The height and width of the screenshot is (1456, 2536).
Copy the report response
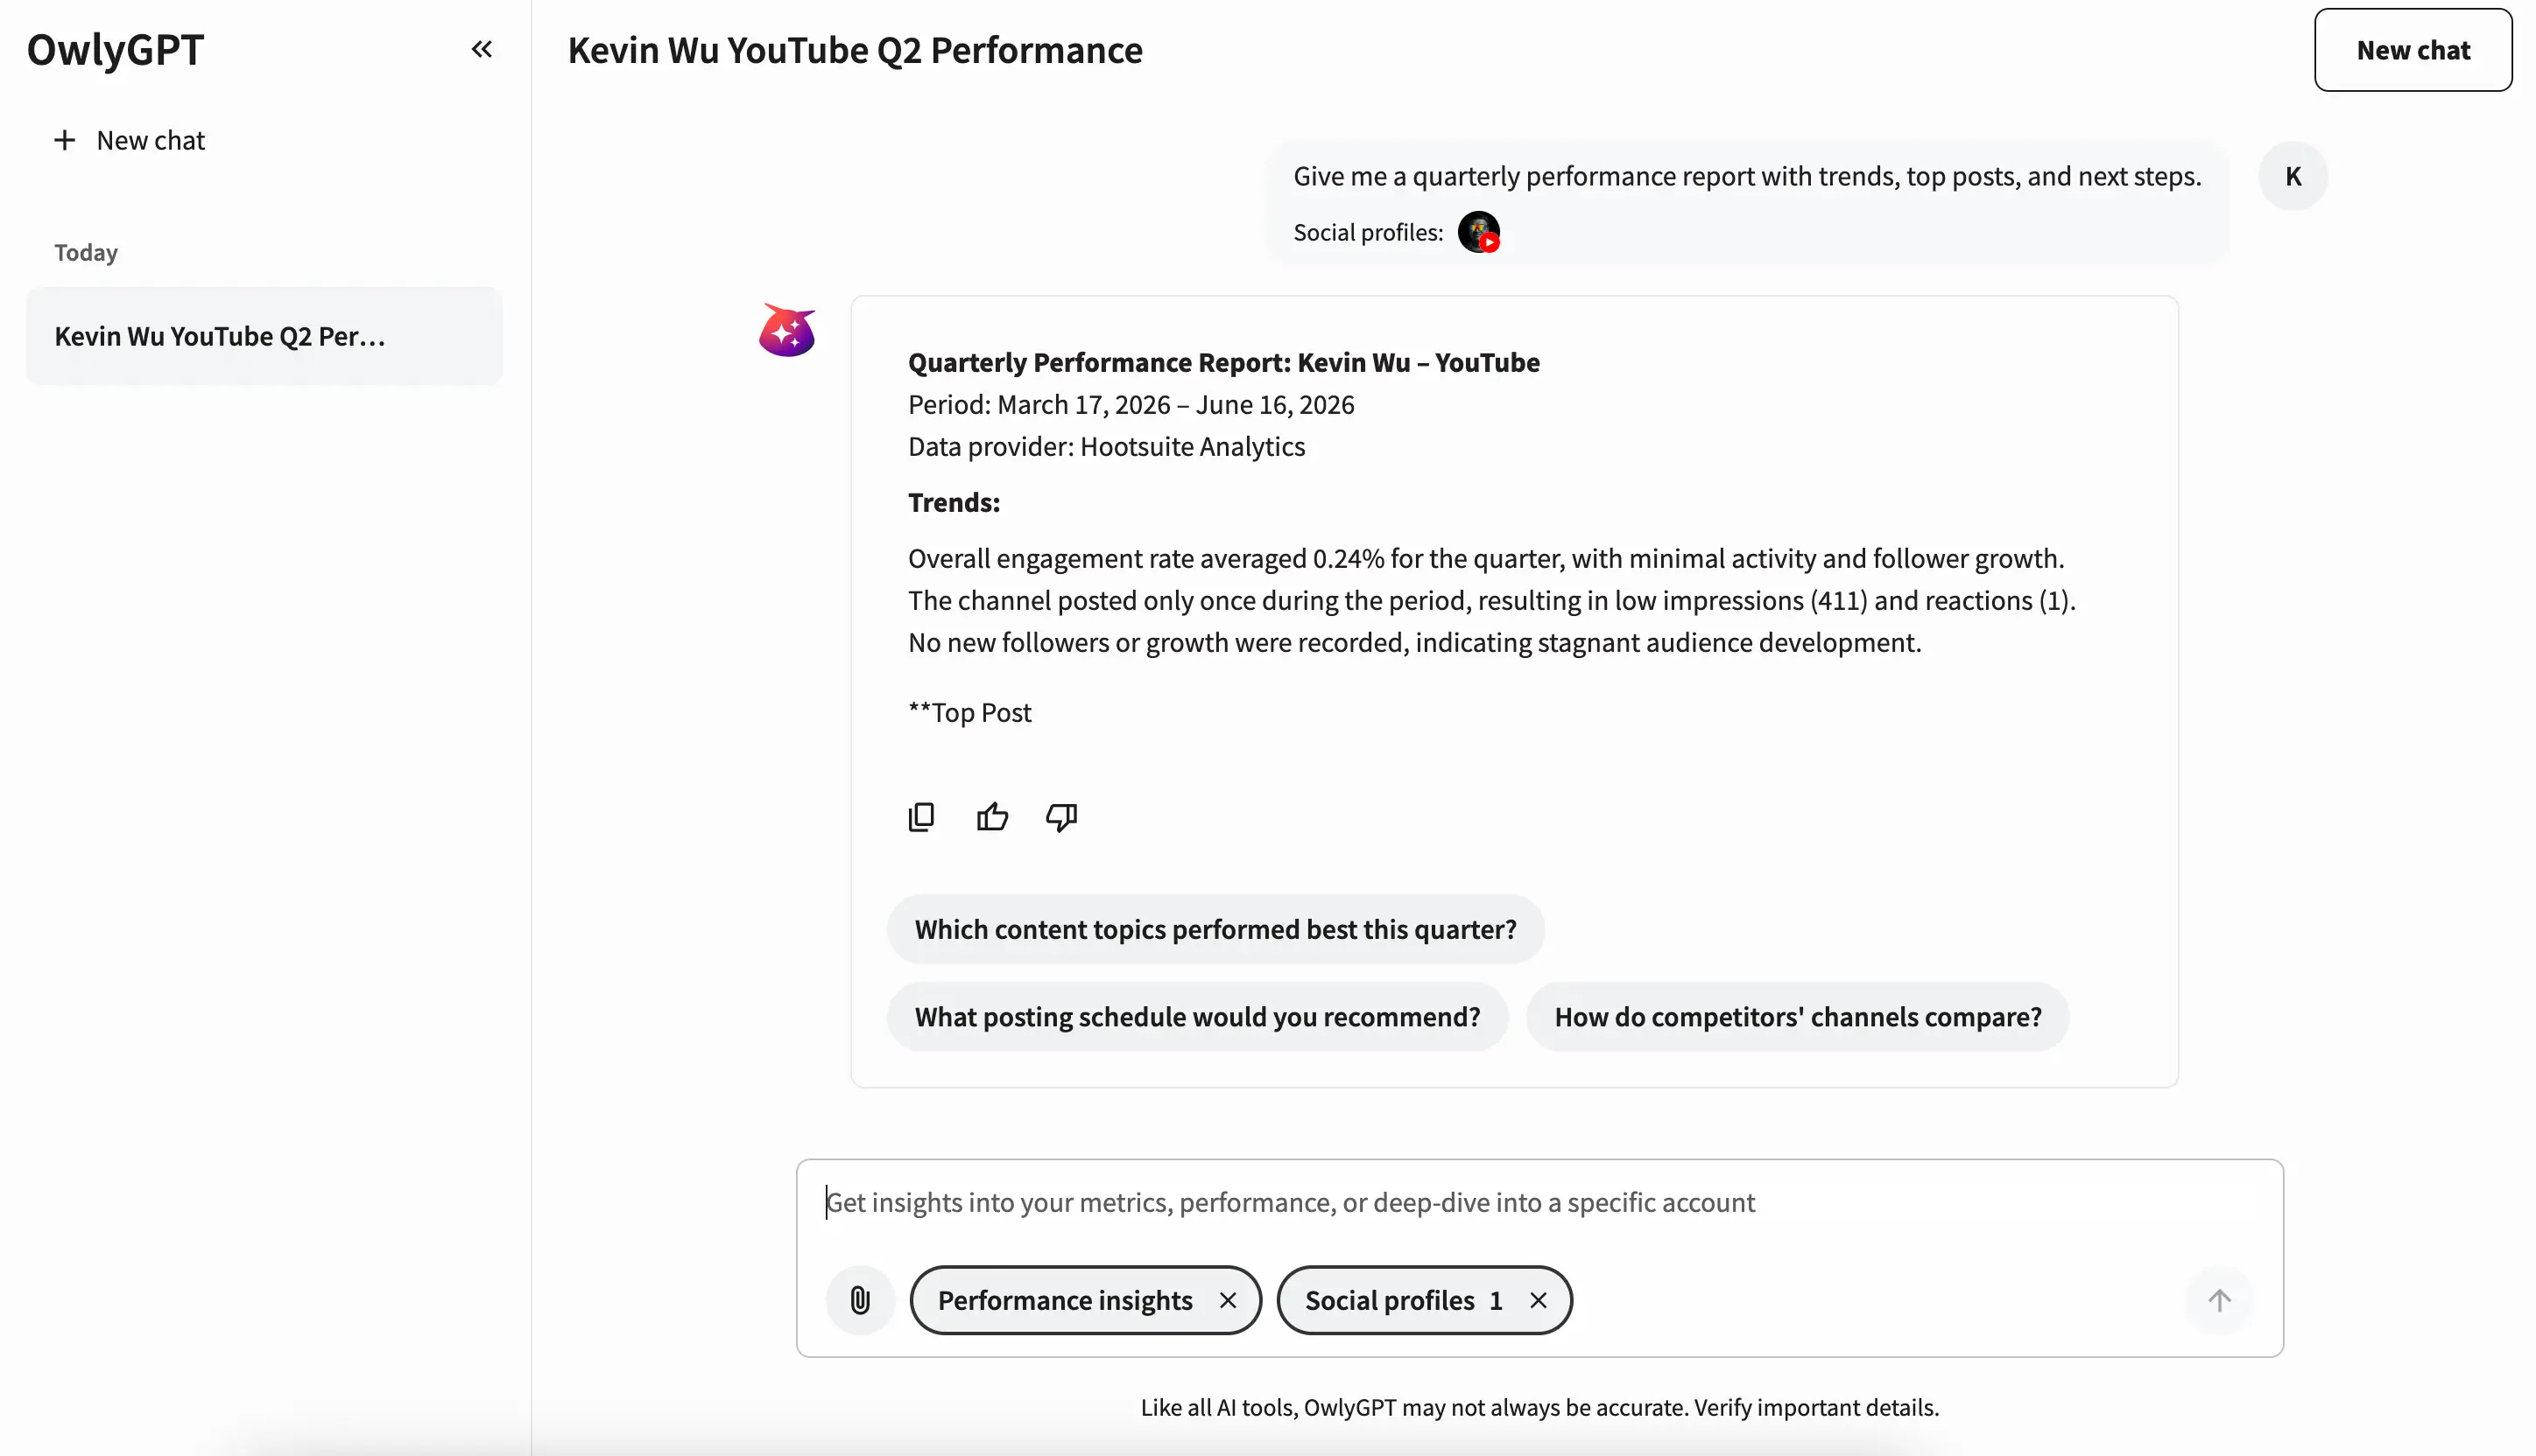tap(920, 817)
